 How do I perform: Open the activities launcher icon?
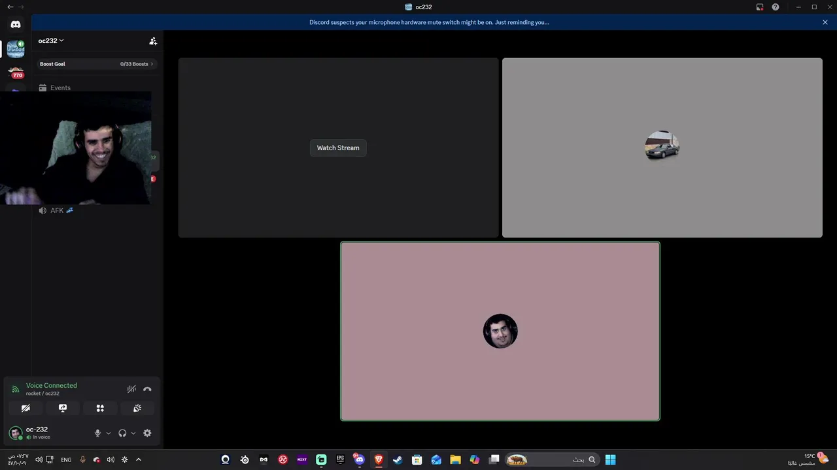tap(100, 408)
